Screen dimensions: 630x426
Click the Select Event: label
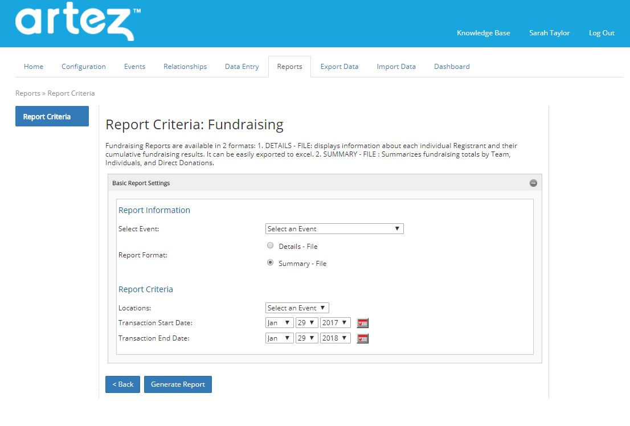138,229
